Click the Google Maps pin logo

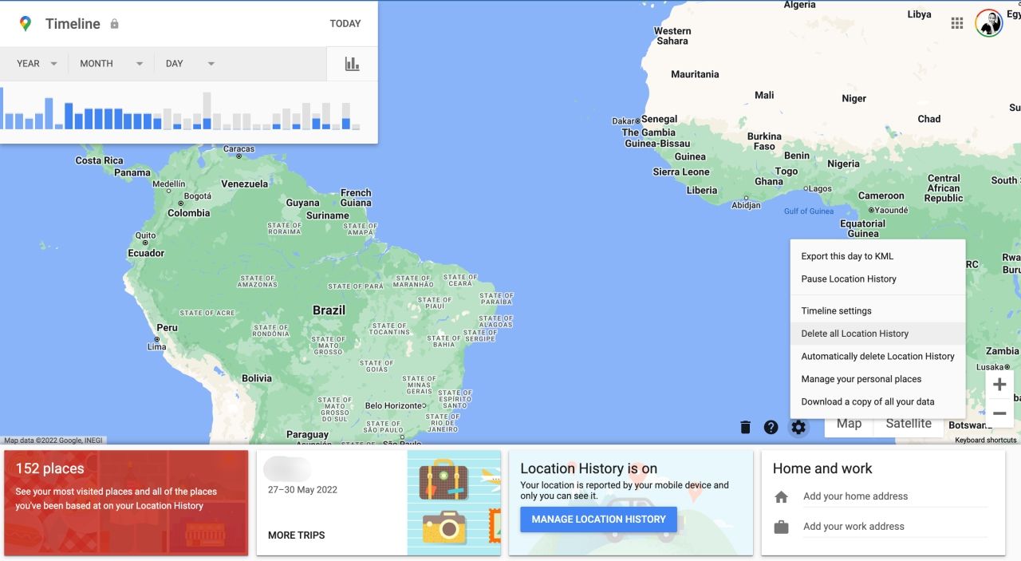(x=26, y=24)
